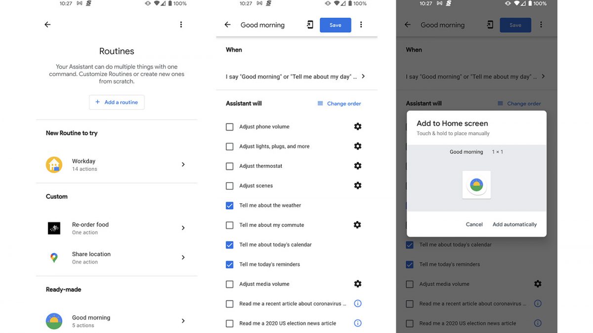Image resolution: width=593 pixels, height=333 pixels.
Task: Choose Add automatically in the dialog
Action: point(514,224)
